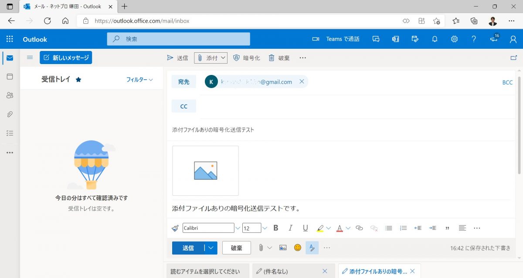The image size is (523, 278).
Task: Click the 新しいメッセージ button
Action: point(66,57)
